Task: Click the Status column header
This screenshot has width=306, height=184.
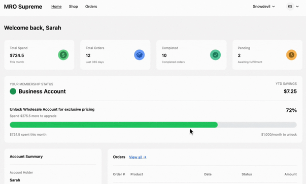Action: (x=247, y=174)
